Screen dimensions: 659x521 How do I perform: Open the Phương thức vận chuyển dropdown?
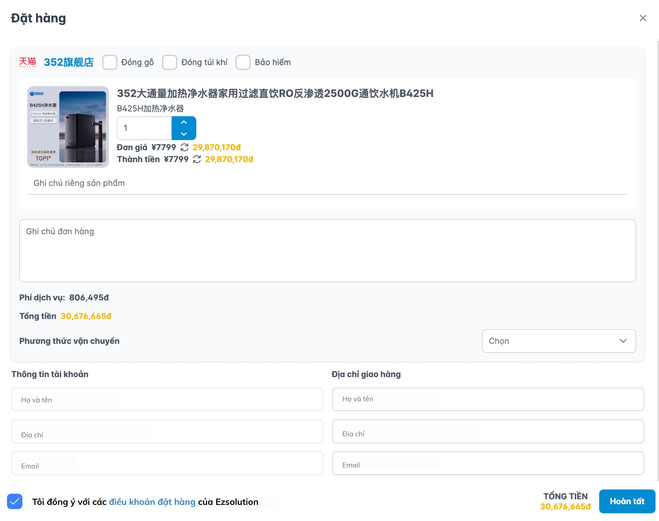559,341
